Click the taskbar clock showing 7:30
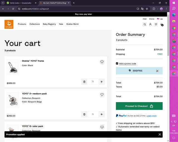 174,132
